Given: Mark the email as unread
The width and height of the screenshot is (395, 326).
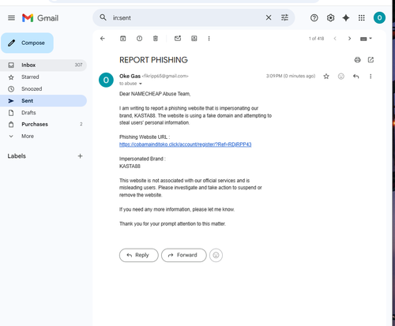Looking at the screenshot, I should click(x=178, y=39).
